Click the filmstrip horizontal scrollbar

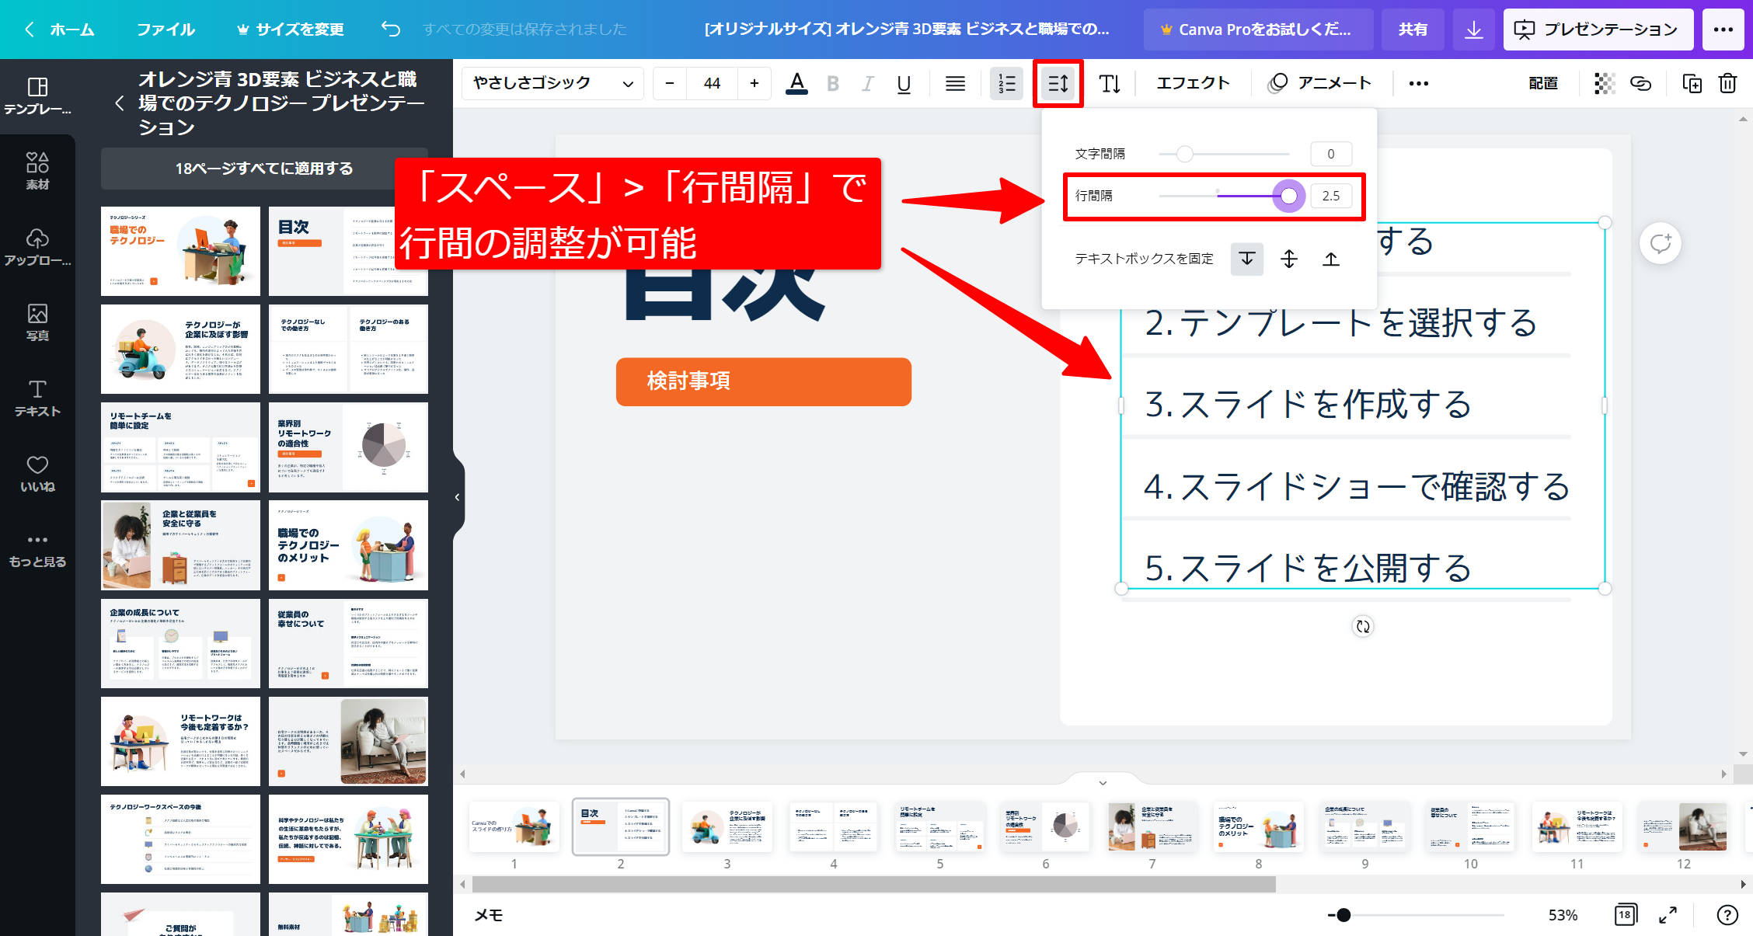tap(873, 884)
